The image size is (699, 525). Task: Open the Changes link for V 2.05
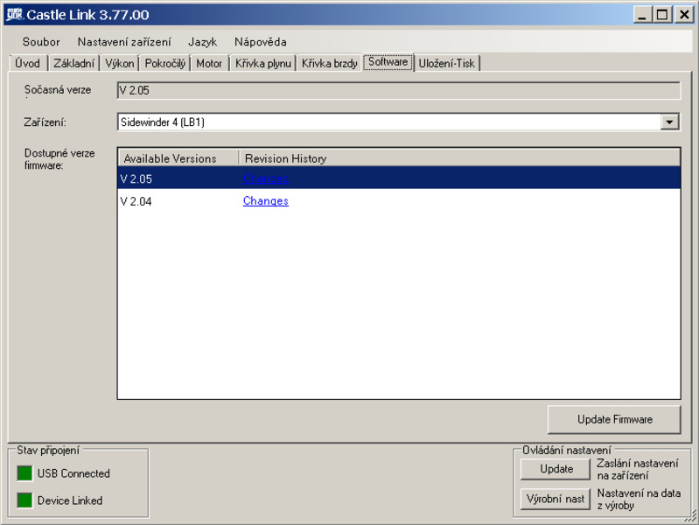click(x=266, y=178)
